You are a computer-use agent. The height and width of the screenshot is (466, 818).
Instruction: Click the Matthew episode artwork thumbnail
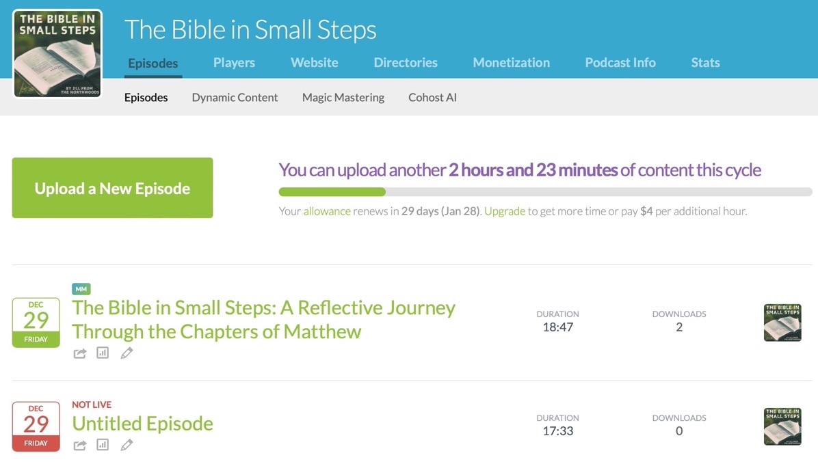point(782,323)
